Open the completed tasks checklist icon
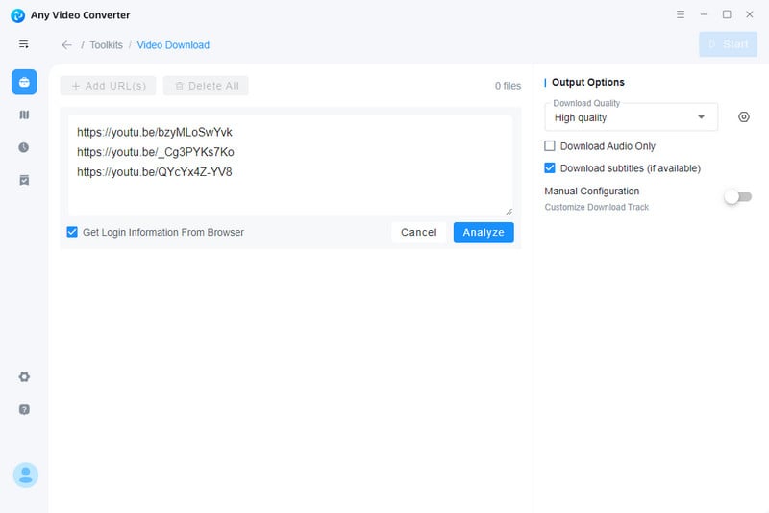The height and width of the screenshot is (513, 769). [x=24, y=180]
